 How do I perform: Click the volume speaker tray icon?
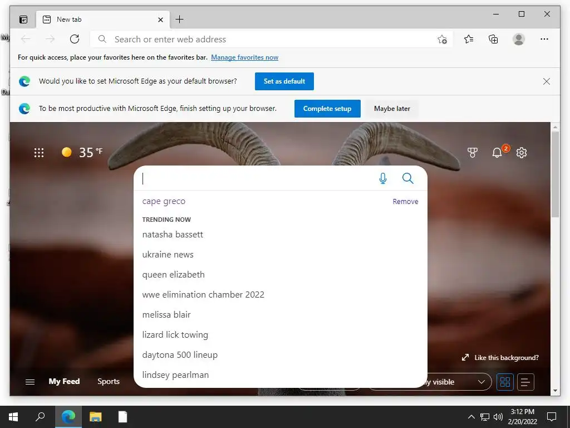pyautogui.click(x=498, y=417)
